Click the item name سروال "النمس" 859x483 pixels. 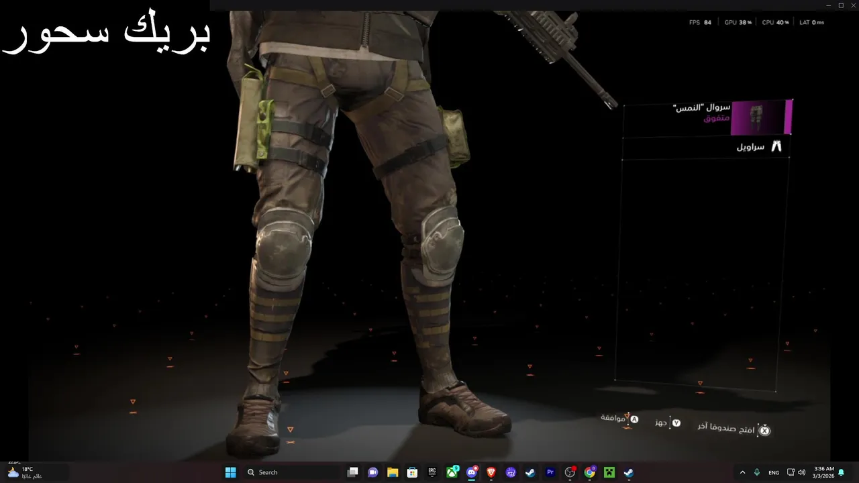click(x=701, y=107)
